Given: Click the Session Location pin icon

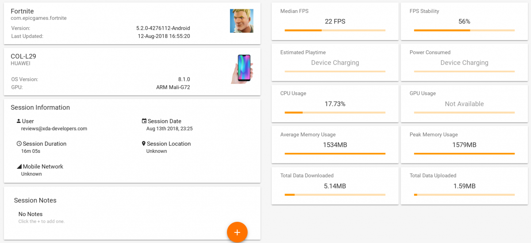Looking at the screenshot, I should tap(144, 144).
